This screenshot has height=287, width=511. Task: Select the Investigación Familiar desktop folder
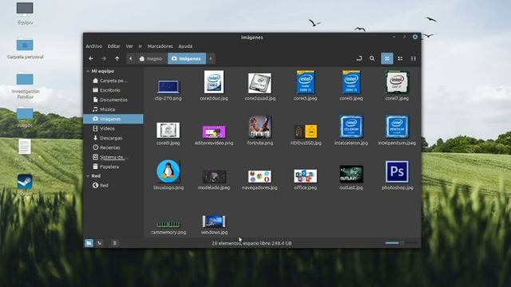[25, 86]
